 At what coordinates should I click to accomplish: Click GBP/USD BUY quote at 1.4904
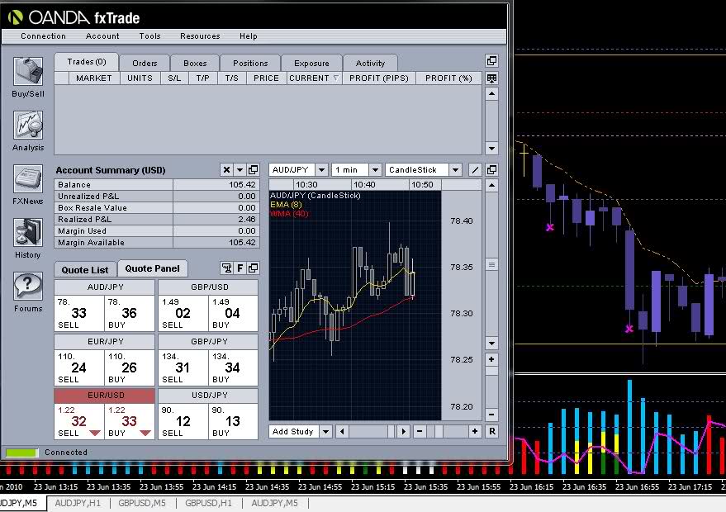[x=232, y=314]
